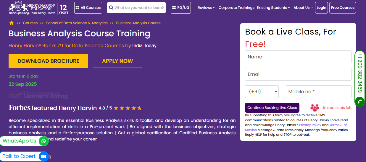Go to Courses breadcrumb link
The image size is (366, 162).
pos(30,23)
